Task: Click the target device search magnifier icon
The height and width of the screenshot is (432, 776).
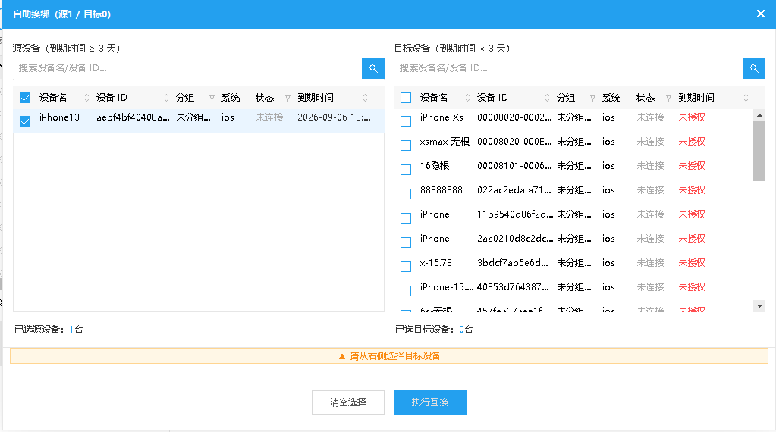Action: [754, 68]
